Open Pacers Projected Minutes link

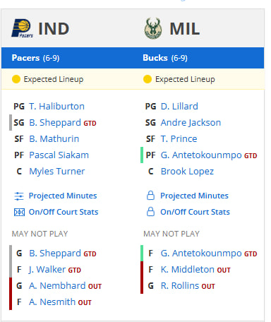pyautogui.click(x=63, y=196)
